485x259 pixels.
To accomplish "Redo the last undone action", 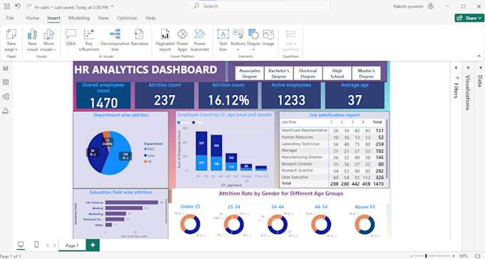I will pyautogui.click(x=29, y=6).
